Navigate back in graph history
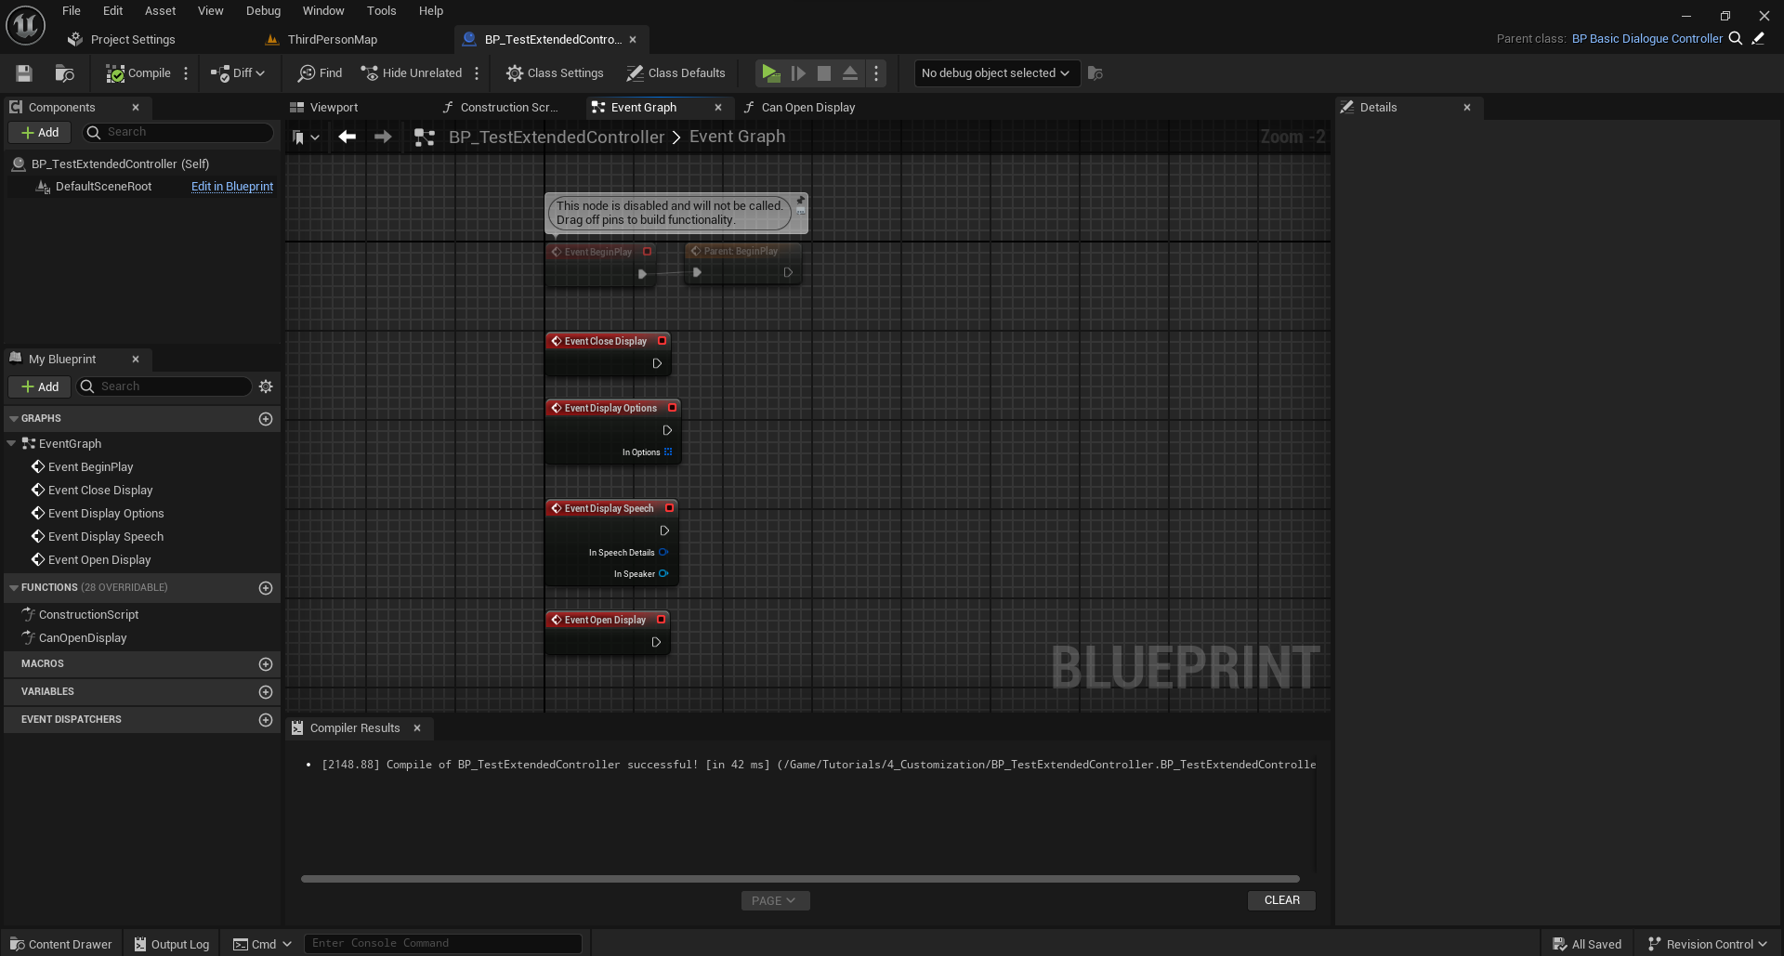The image size is (1784, 956). 348,138
